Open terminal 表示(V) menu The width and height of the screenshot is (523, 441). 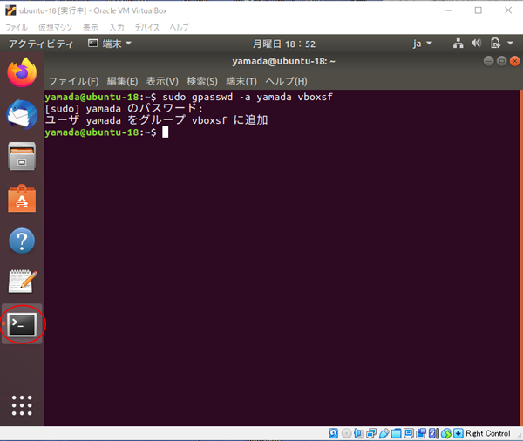coord(162,81)
